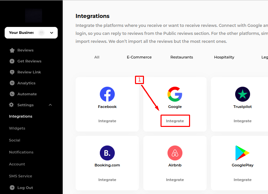Click the Automate icon
The width and height of the screenshot is (268, 194).
coord(12,94)
